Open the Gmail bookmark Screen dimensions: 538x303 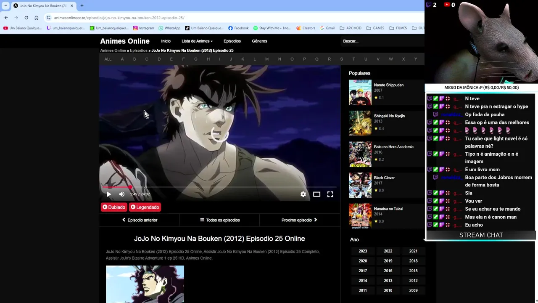(327, 28)
